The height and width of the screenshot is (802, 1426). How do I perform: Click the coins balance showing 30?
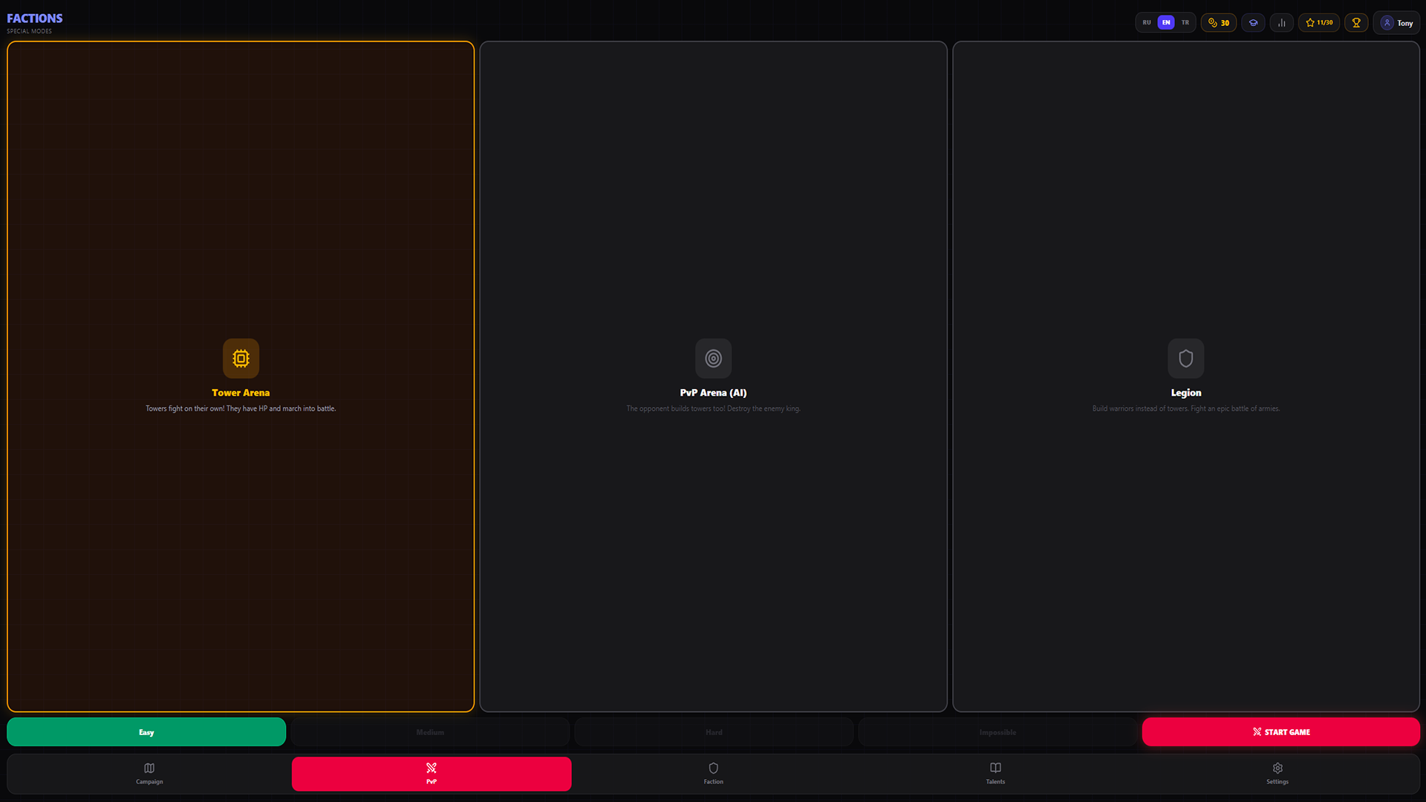[1219, 23]
